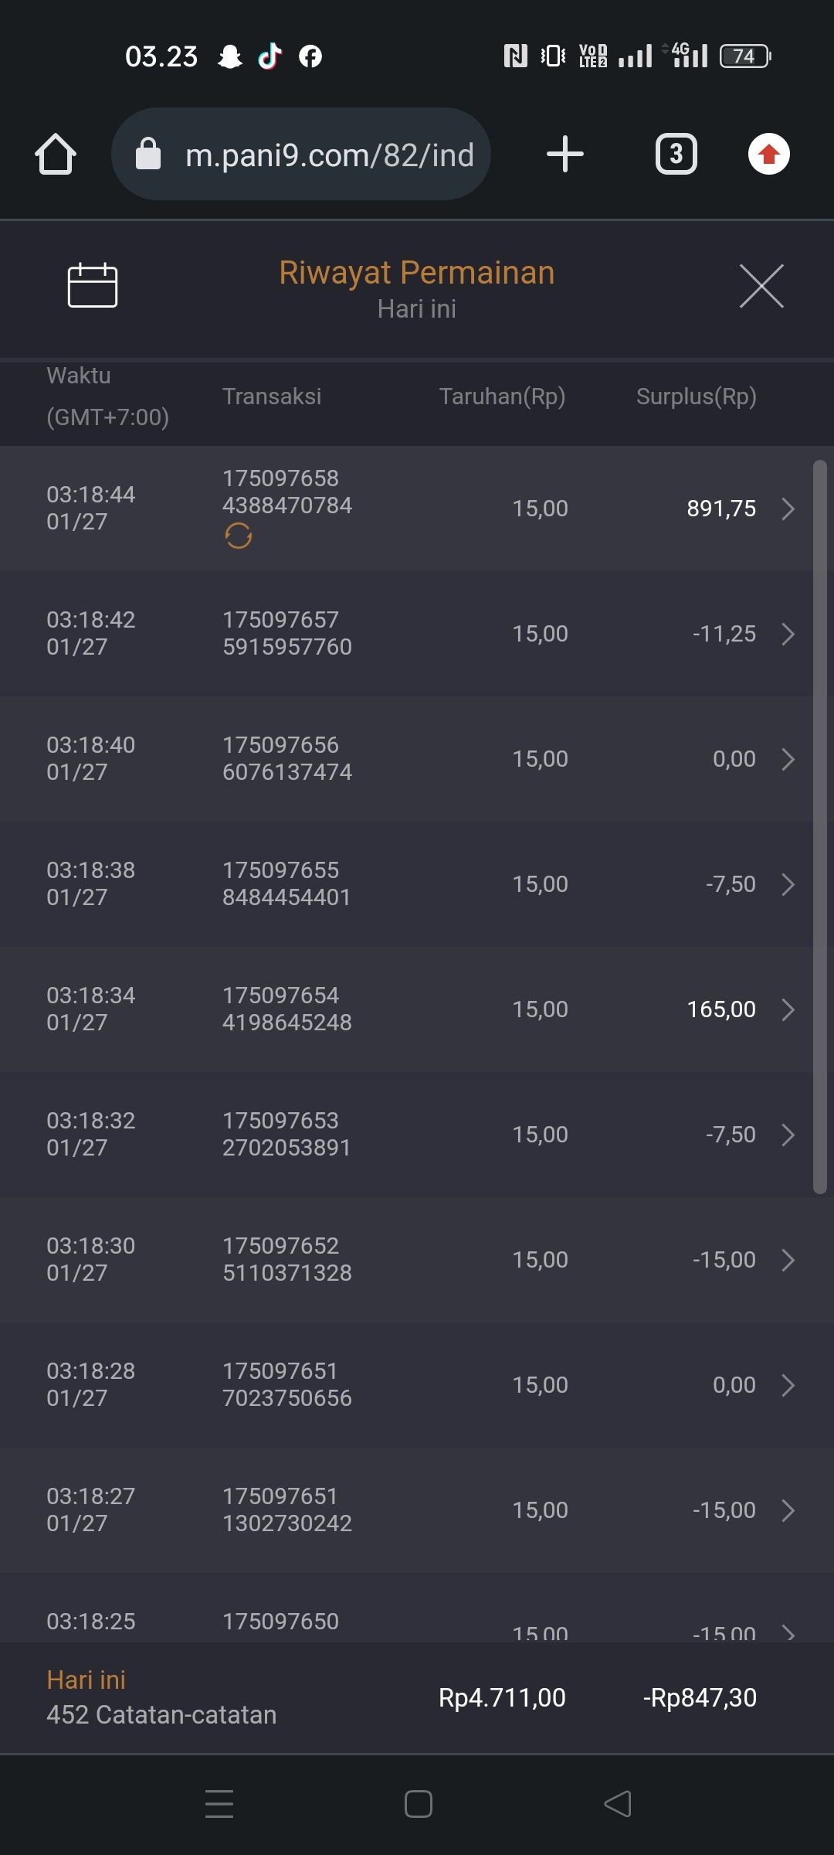Image resolution: width=834 pixels, height=1855 pixels.
Task: Click the m.pani9.com address bar
Action: click(329, 155)
